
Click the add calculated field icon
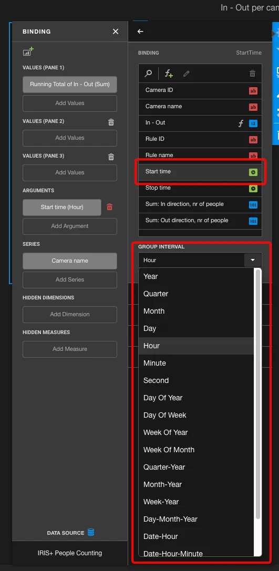168,74
